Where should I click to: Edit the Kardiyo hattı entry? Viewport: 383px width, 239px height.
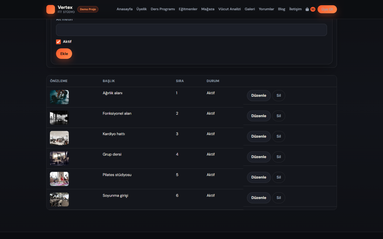point(259,136)
